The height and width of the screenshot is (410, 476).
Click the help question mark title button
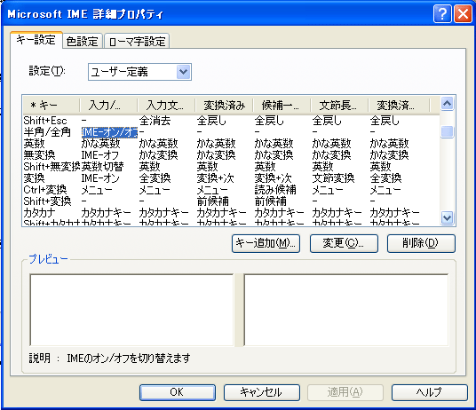(x=442, y=14)
